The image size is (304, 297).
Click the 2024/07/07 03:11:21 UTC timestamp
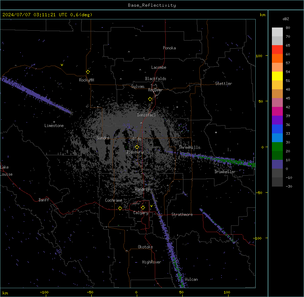[35, 15]
